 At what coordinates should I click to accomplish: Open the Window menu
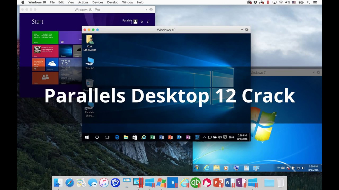coord(128,2)
